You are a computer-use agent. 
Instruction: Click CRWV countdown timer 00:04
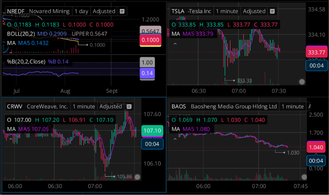[x=152, y=144]
